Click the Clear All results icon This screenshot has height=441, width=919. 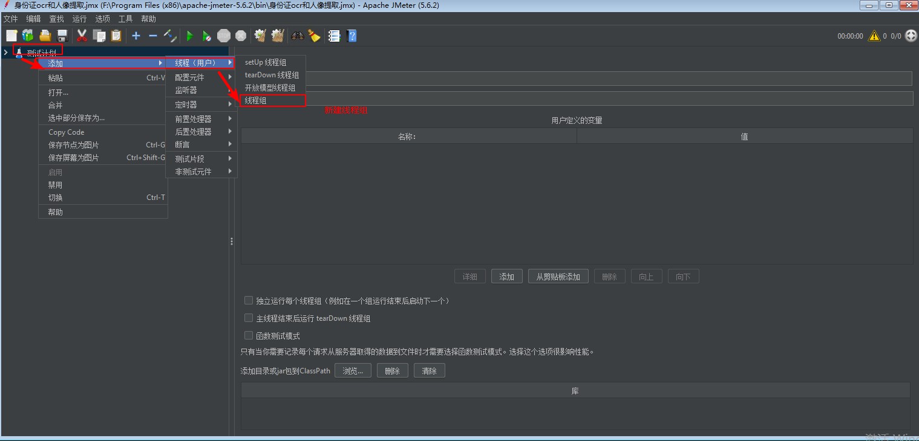click(278, 36)
